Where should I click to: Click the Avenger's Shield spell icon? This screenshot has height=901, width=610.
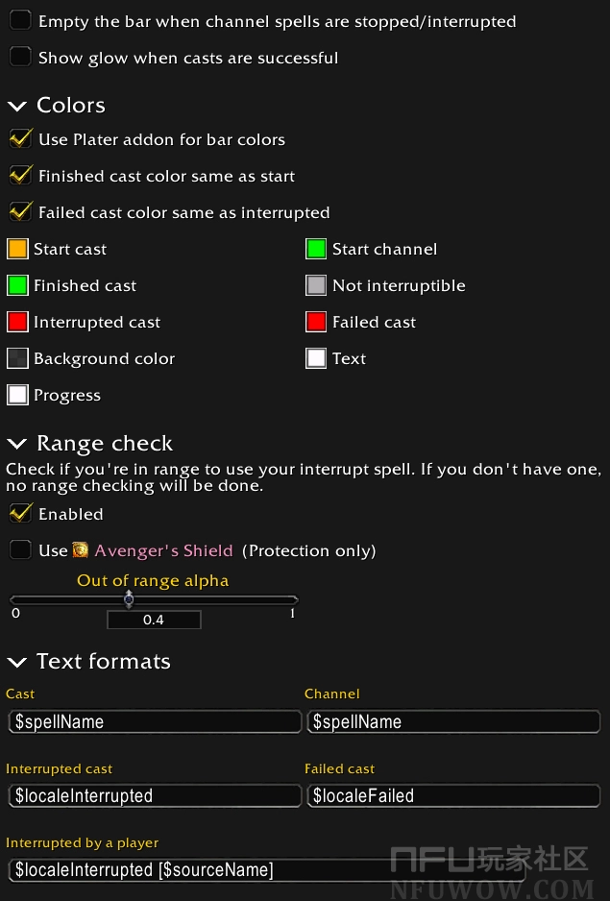coord(80,550)
